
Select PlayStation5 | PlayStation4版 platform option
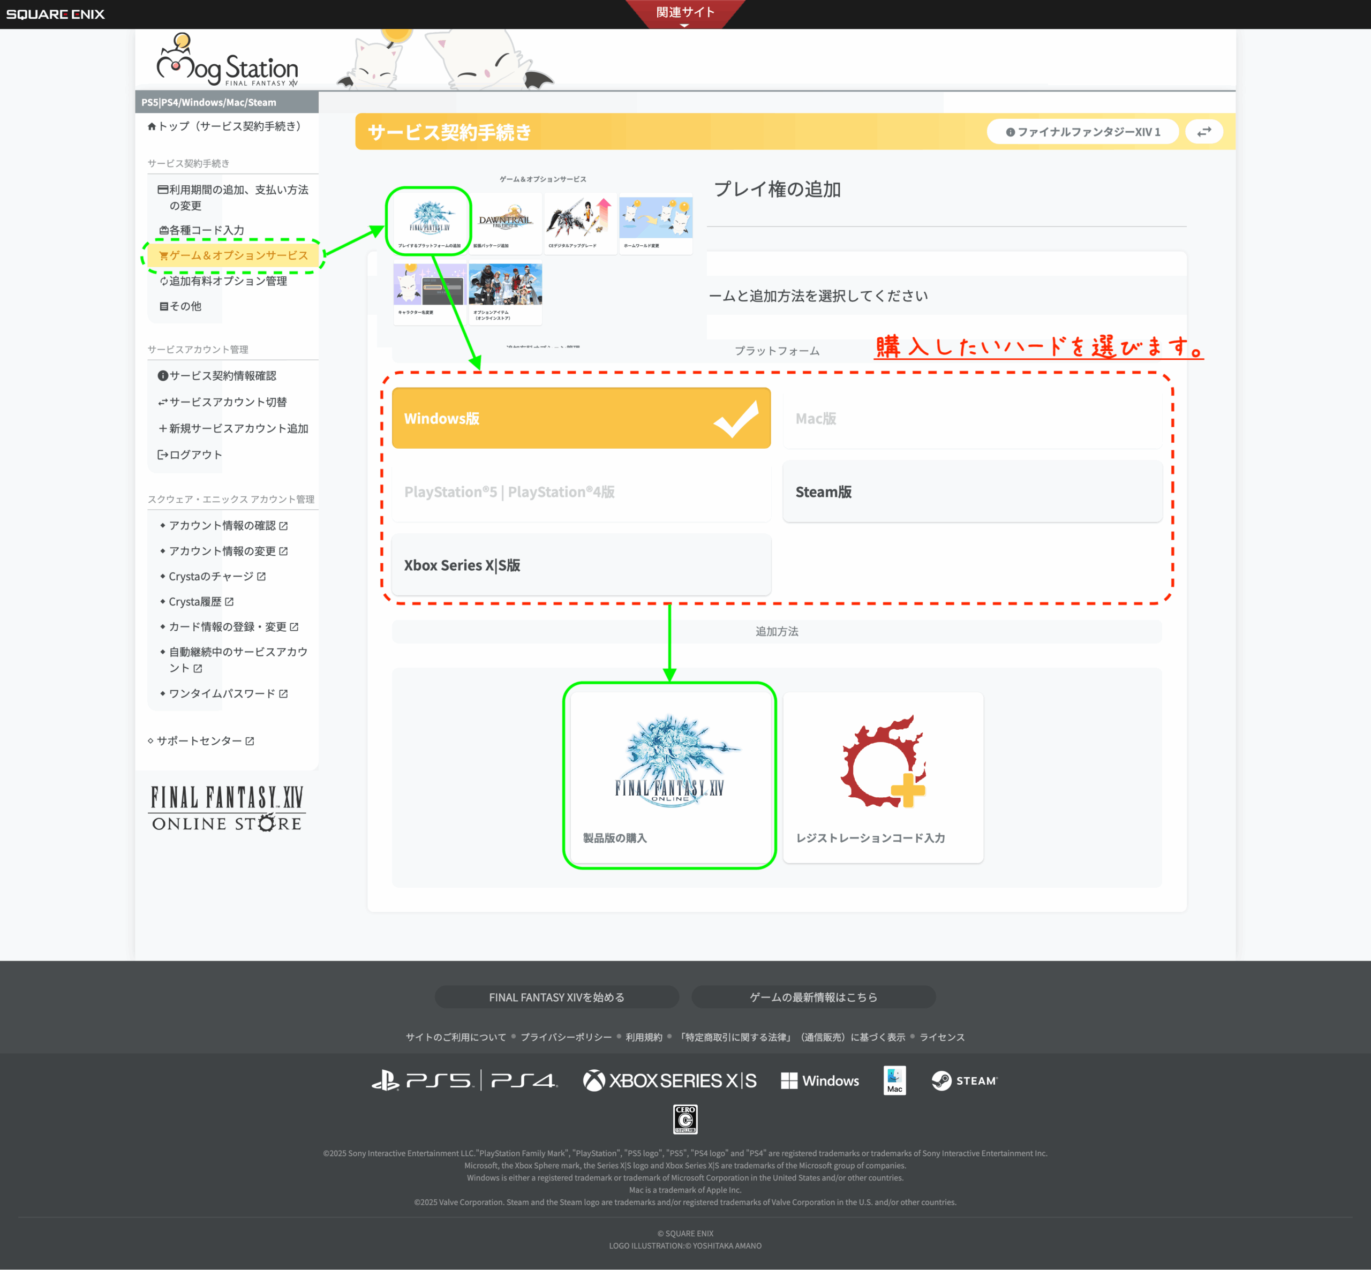[582, 492]
